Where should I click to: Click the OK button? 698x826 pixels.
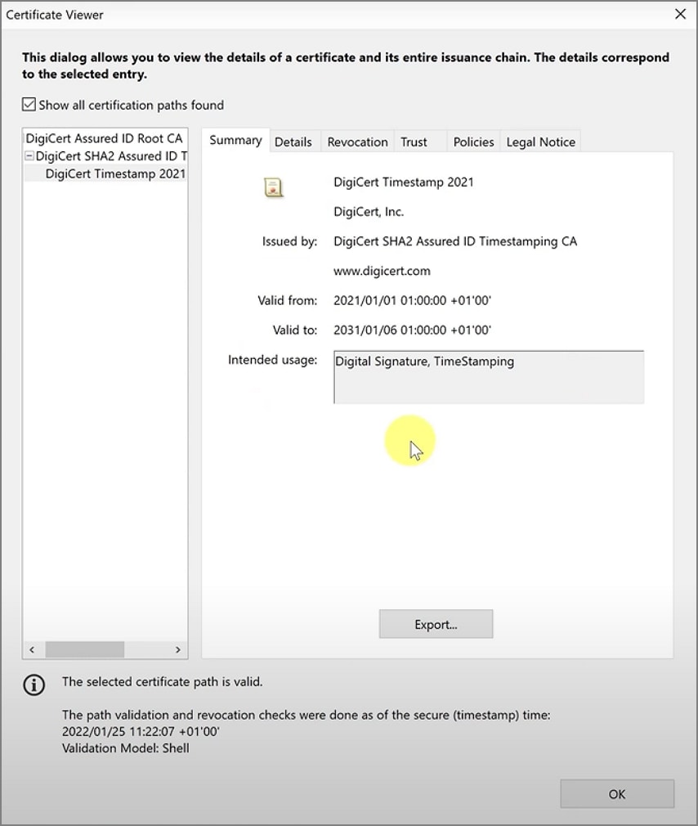(x=617, y=794)
